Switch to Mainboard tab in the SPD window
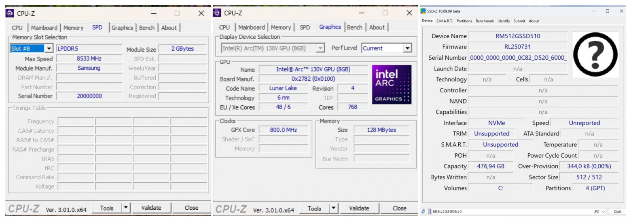 pos(44,28)
